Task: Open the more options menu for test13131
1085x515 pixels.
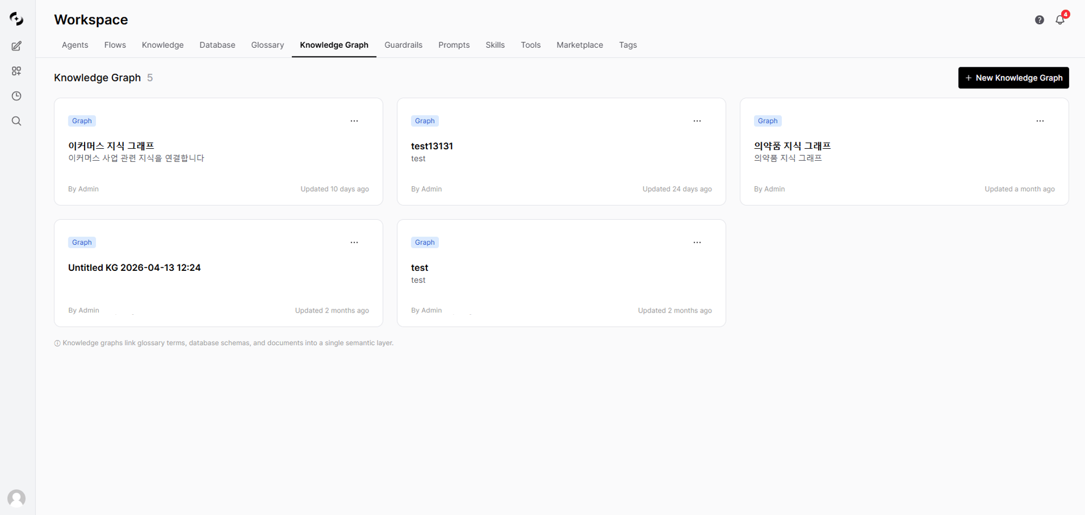Action: pos(697,121)
